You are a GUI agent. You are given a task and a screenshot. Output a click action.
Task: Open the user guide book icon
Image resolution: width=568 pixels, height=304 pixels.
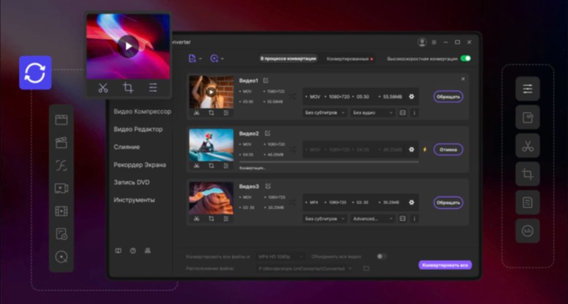[x=118, y=250]
